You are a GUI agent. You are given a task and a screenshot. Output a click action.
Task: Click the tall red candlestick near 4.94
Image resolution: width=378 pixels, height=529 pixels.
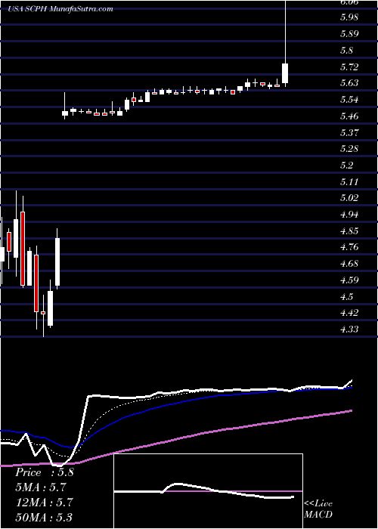click(x=23, y=241)
